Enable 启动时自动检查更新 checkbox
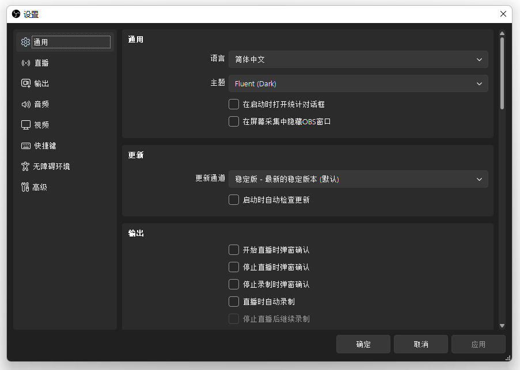Viewport: 520px width, 370px height. [x=234, y=200]
